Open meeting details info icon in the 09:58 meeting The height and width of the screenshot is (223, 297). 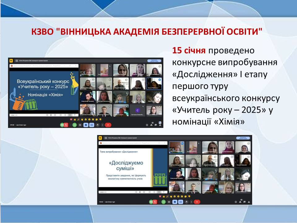click(x=147, y=125)
